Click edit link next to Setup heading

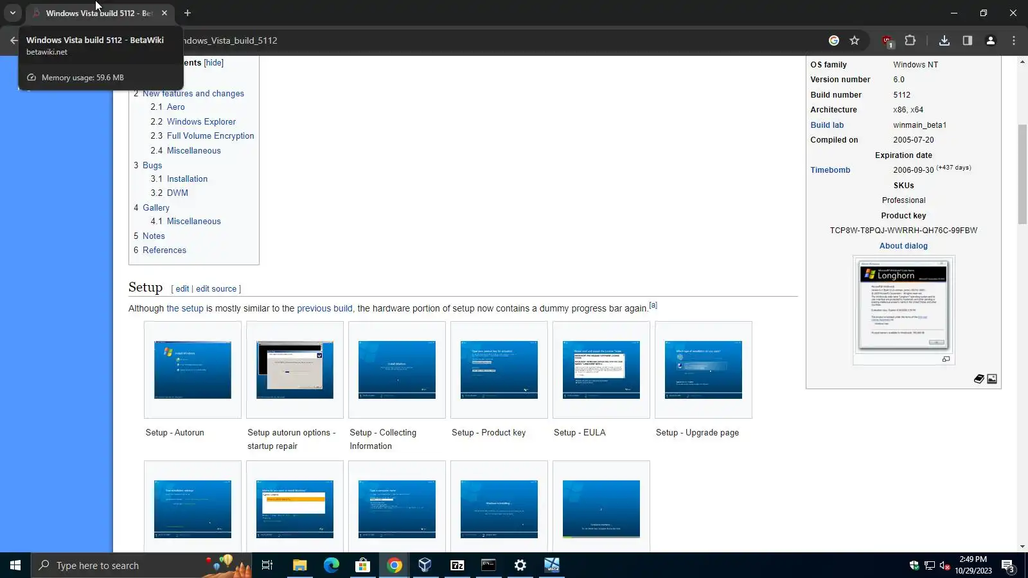pyautogui.click(x=182, y=289)
